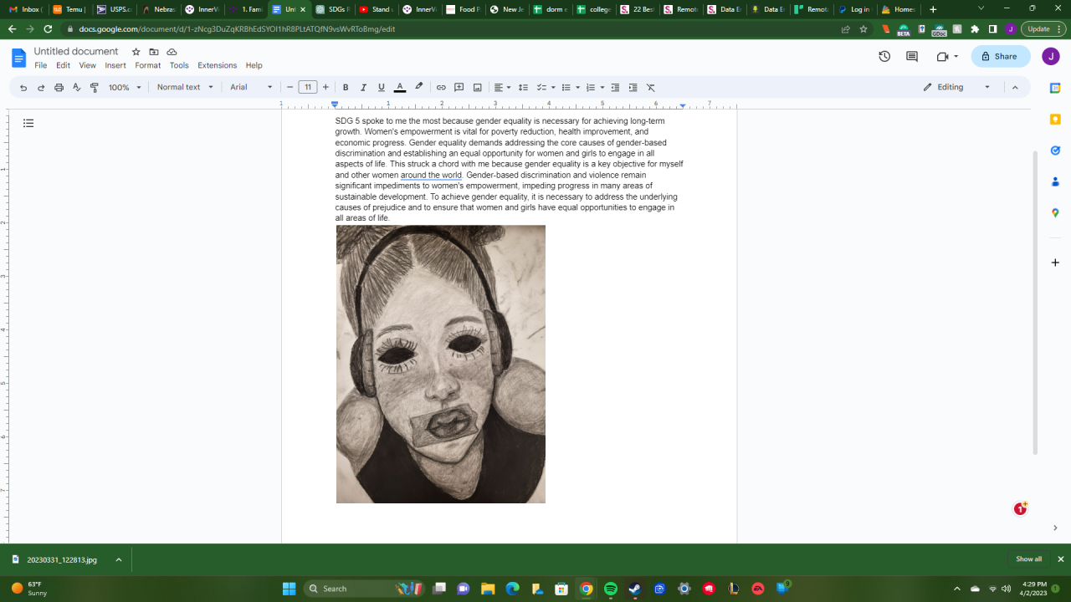Click the undo arrow icon
The image size is (1071, 602).
(x=23, y=87)
